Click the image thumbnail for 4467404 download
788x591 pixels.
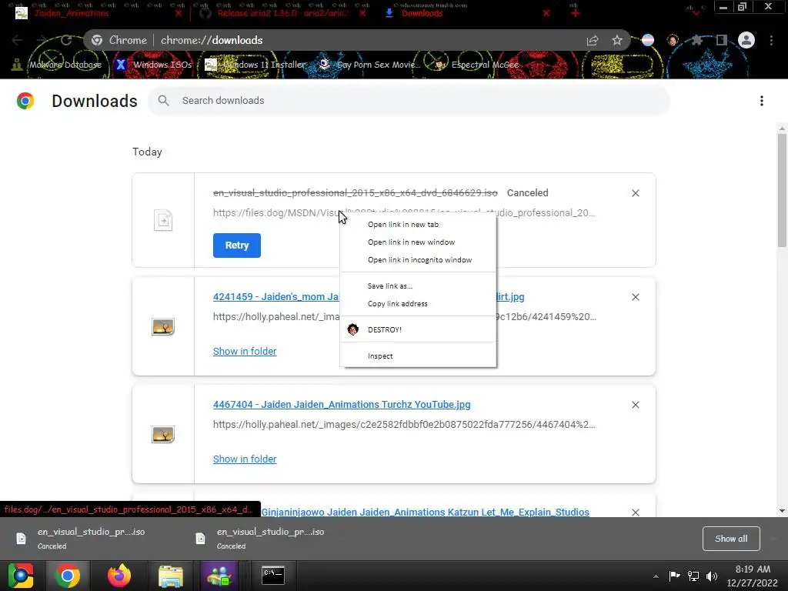pyautogui.click(x=163, y=434)
